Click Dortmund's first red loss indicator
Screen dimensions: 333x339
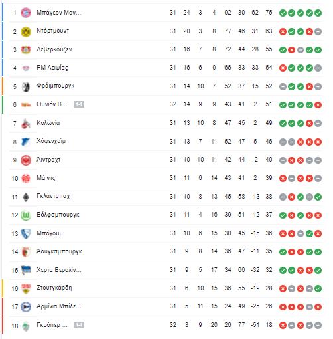pos(283,31)
